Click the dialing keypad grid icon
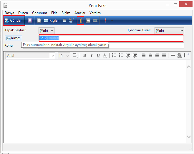Viewport: 194px width, 154px height. point(64,20)
